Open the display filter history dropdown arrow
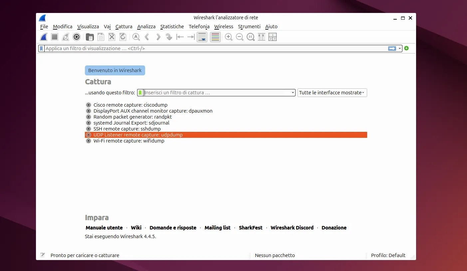 (400, 48)
